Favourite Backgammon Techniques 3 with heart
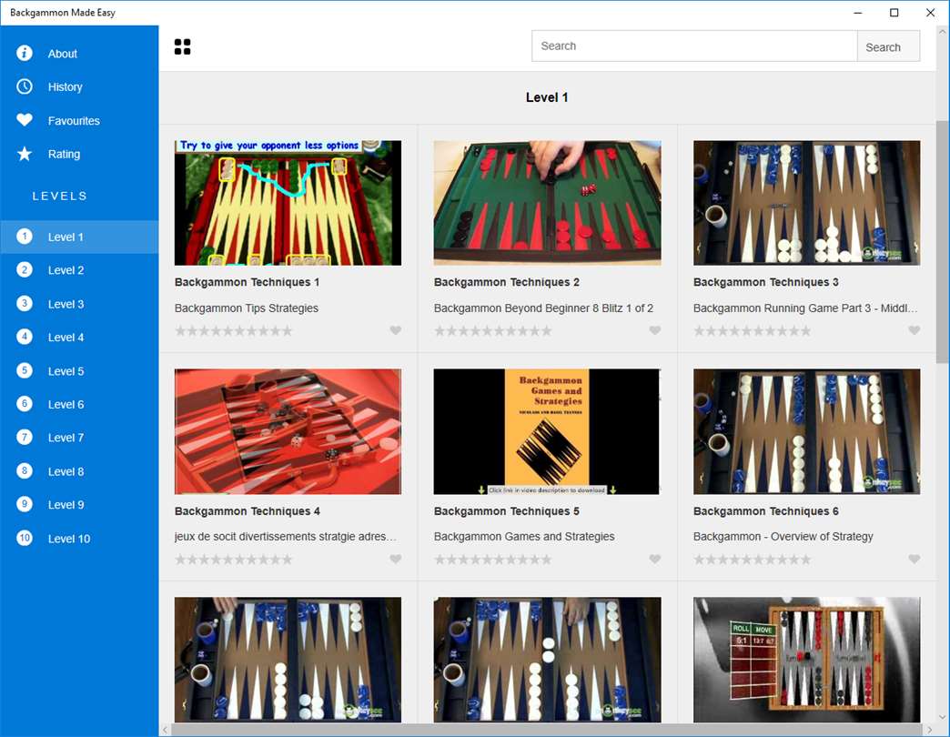The width and height of the screenshot is (950, 737). click(x=914, y=330)
